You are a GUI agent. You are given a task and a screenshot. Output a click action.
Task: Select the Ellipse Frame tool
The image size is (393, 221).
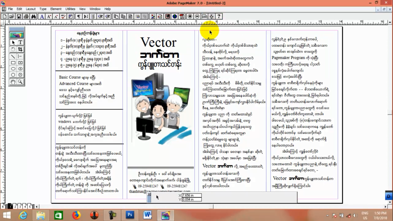pyautogui.click(x=20, y=69)
